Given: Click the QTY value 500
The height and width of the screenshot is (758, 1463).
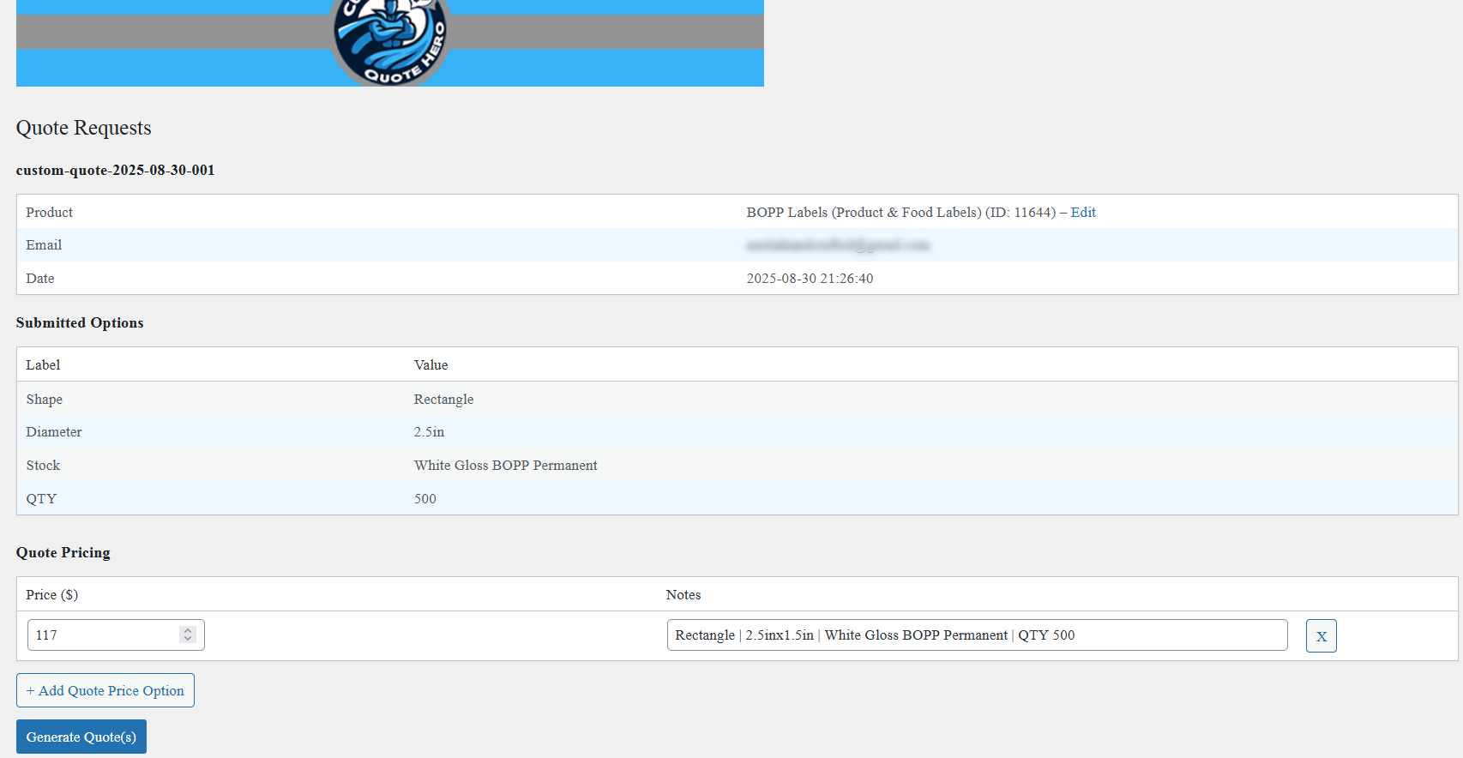Looking at the screenshot, I should click(424, 499).
